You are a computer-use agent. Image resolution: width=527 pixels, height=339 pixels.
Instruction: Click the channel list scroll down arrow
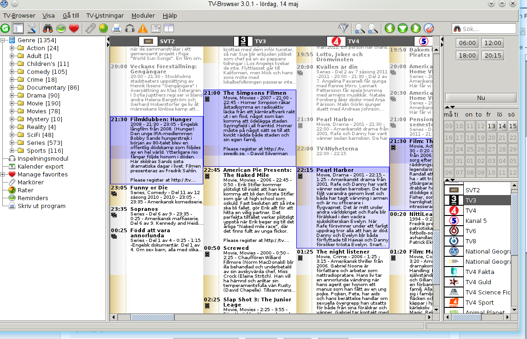tap(514, 310)
